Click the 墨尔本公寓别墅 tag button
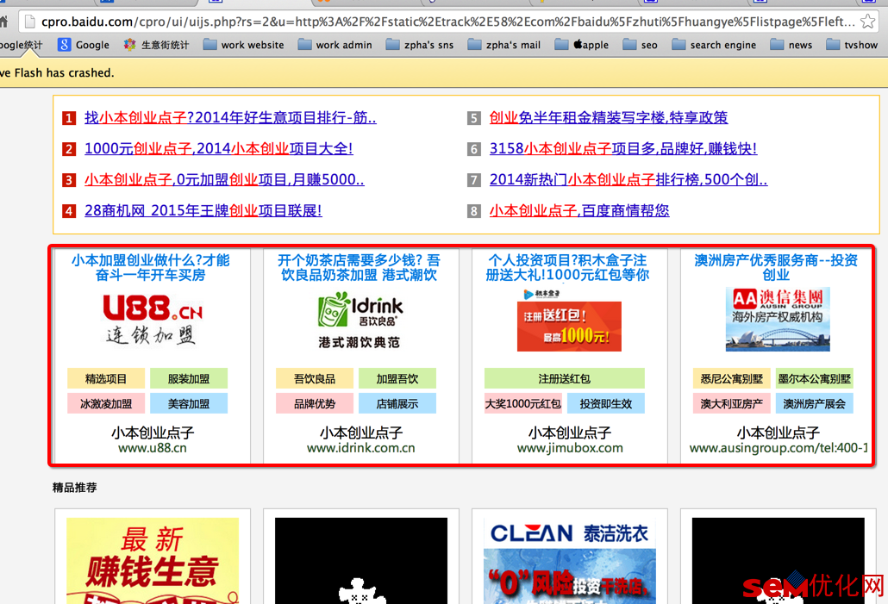888x604 pixels. (814, 379)
